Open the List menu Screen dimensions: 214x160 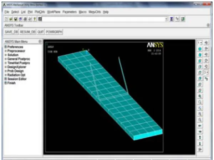(x=23, y=12)
